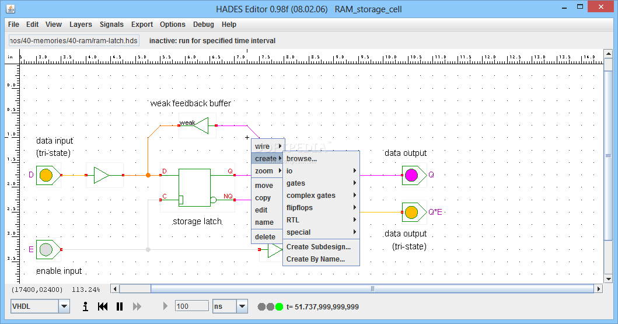
Task: Select the weak feedback buffer component
Action: (x=197, y=126)
